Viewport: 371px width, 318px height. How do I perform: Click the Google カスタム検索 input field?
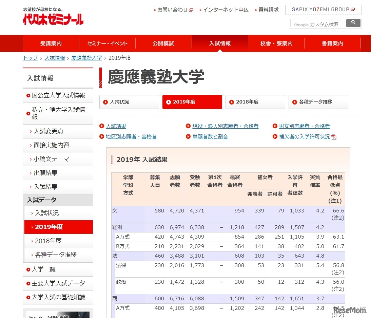[317, 24]
